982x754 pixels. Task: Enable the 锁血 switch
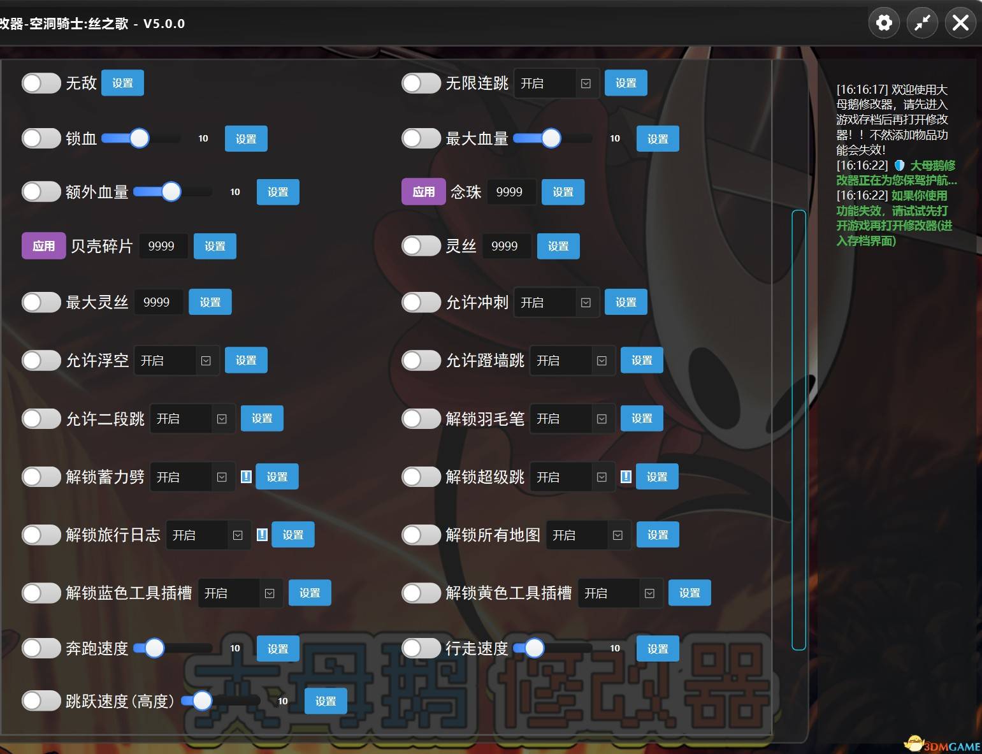pyautogui.click(x=41, y=138)
